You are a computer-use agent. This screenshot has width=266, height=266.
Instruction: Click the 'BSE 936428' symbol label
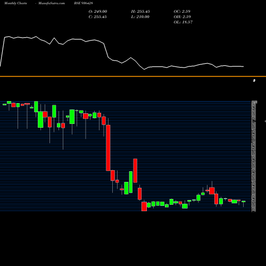click(84, 3)
